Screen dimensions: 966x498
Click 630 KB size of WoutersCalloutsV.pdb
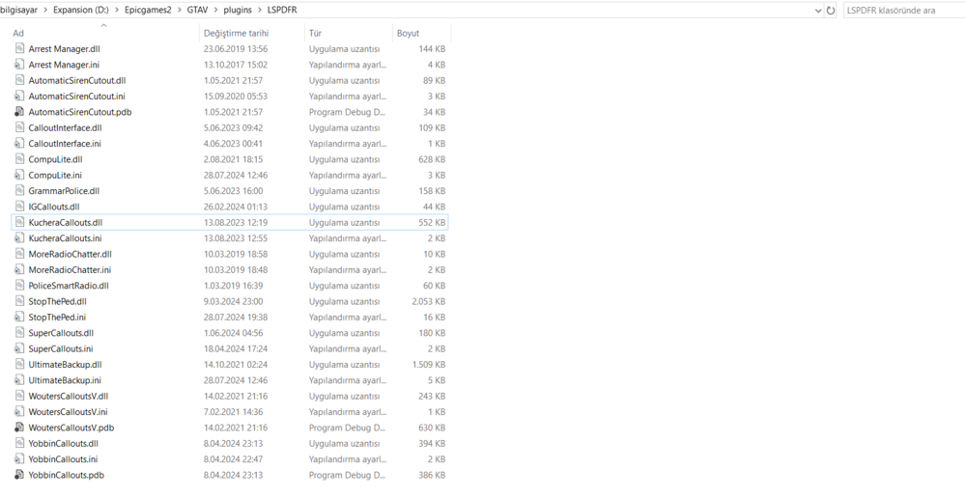point(432,428)
